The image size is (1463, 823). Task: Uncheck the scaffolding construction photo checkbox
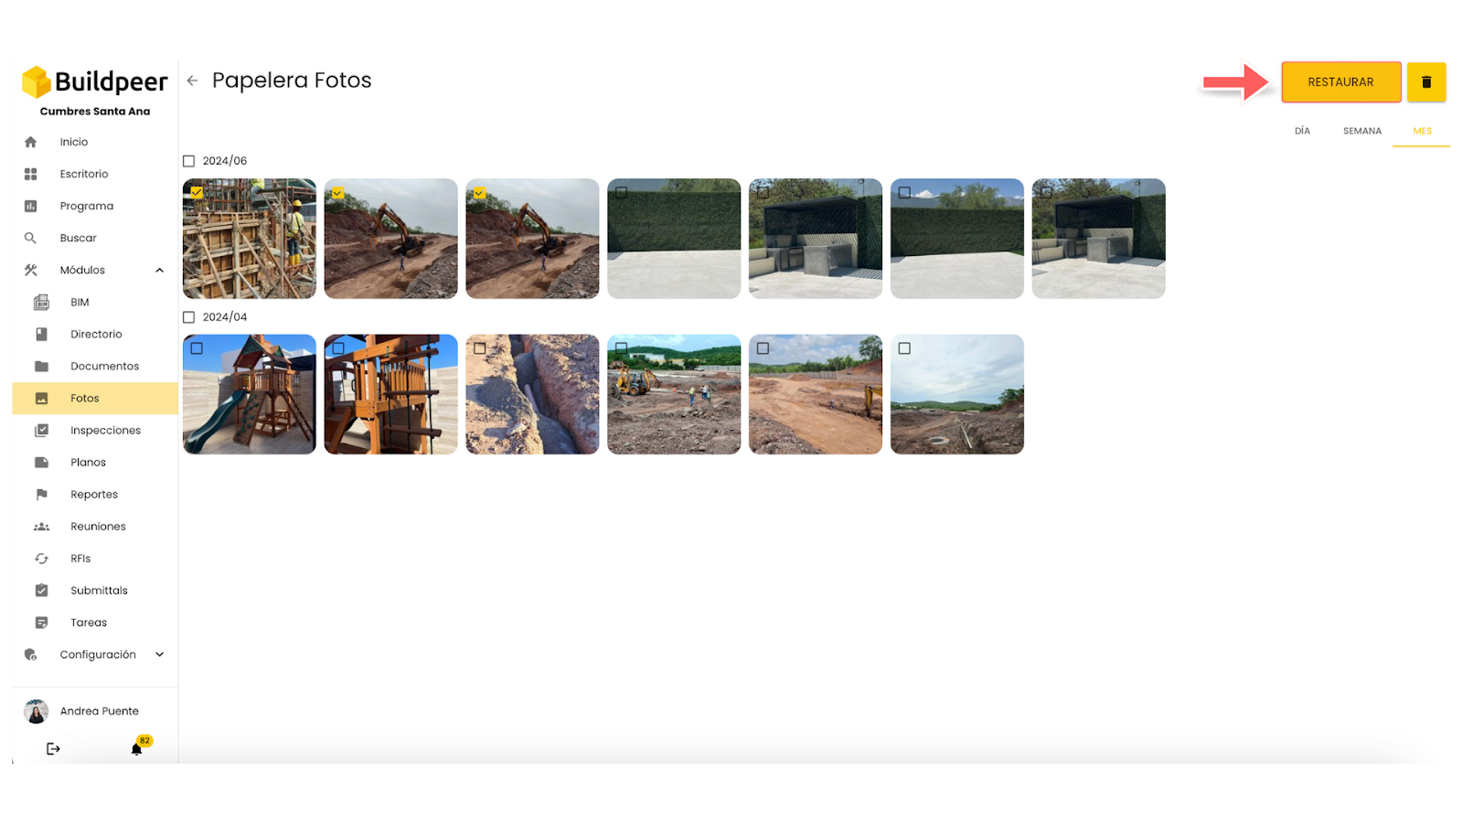point(197,192)
